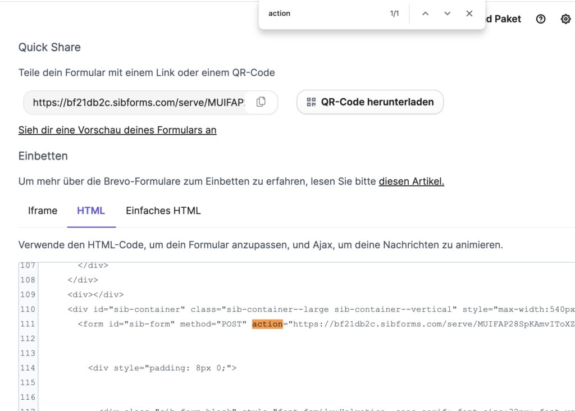Jump to next search match arrow

point(447,13)
